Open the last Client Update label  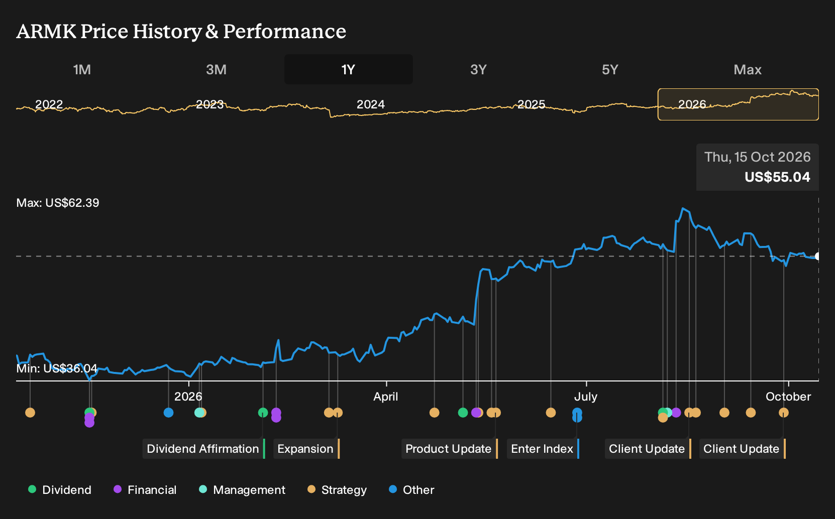[x=742, y=449]
